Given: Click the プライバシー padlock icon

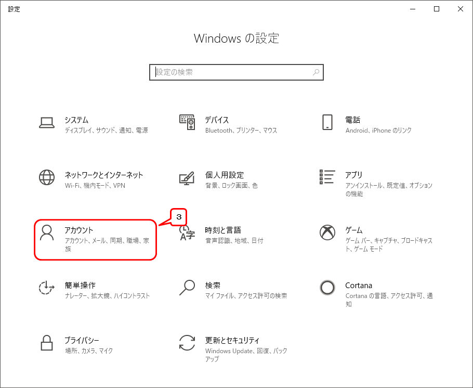Looking at the screenshot, I should (x=47, y=343).
